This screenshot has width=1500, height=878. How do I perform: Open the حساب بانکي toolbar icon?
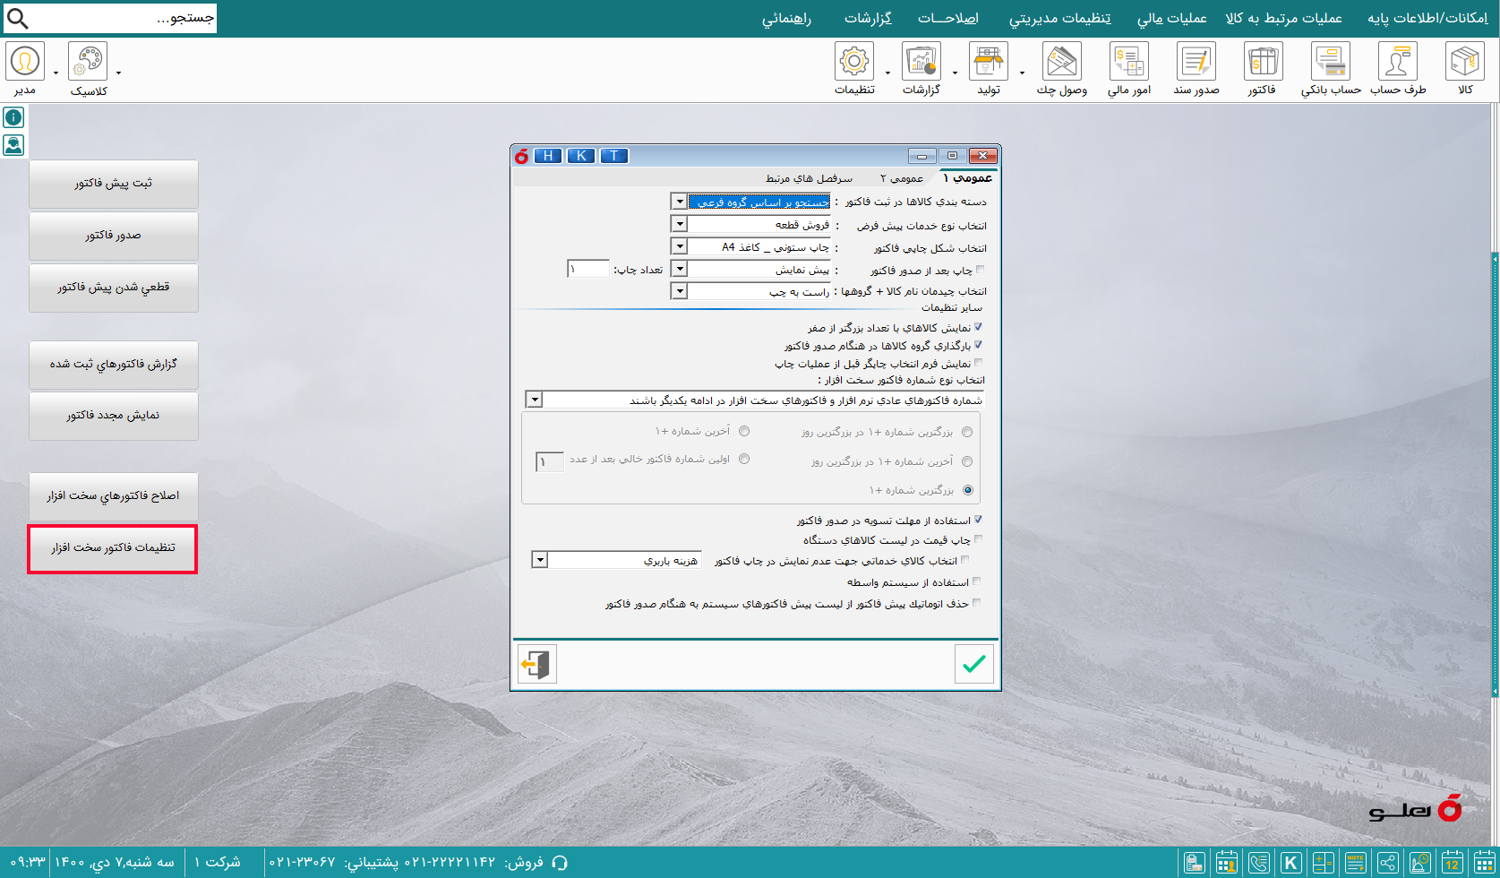[x=1331, y=62]
